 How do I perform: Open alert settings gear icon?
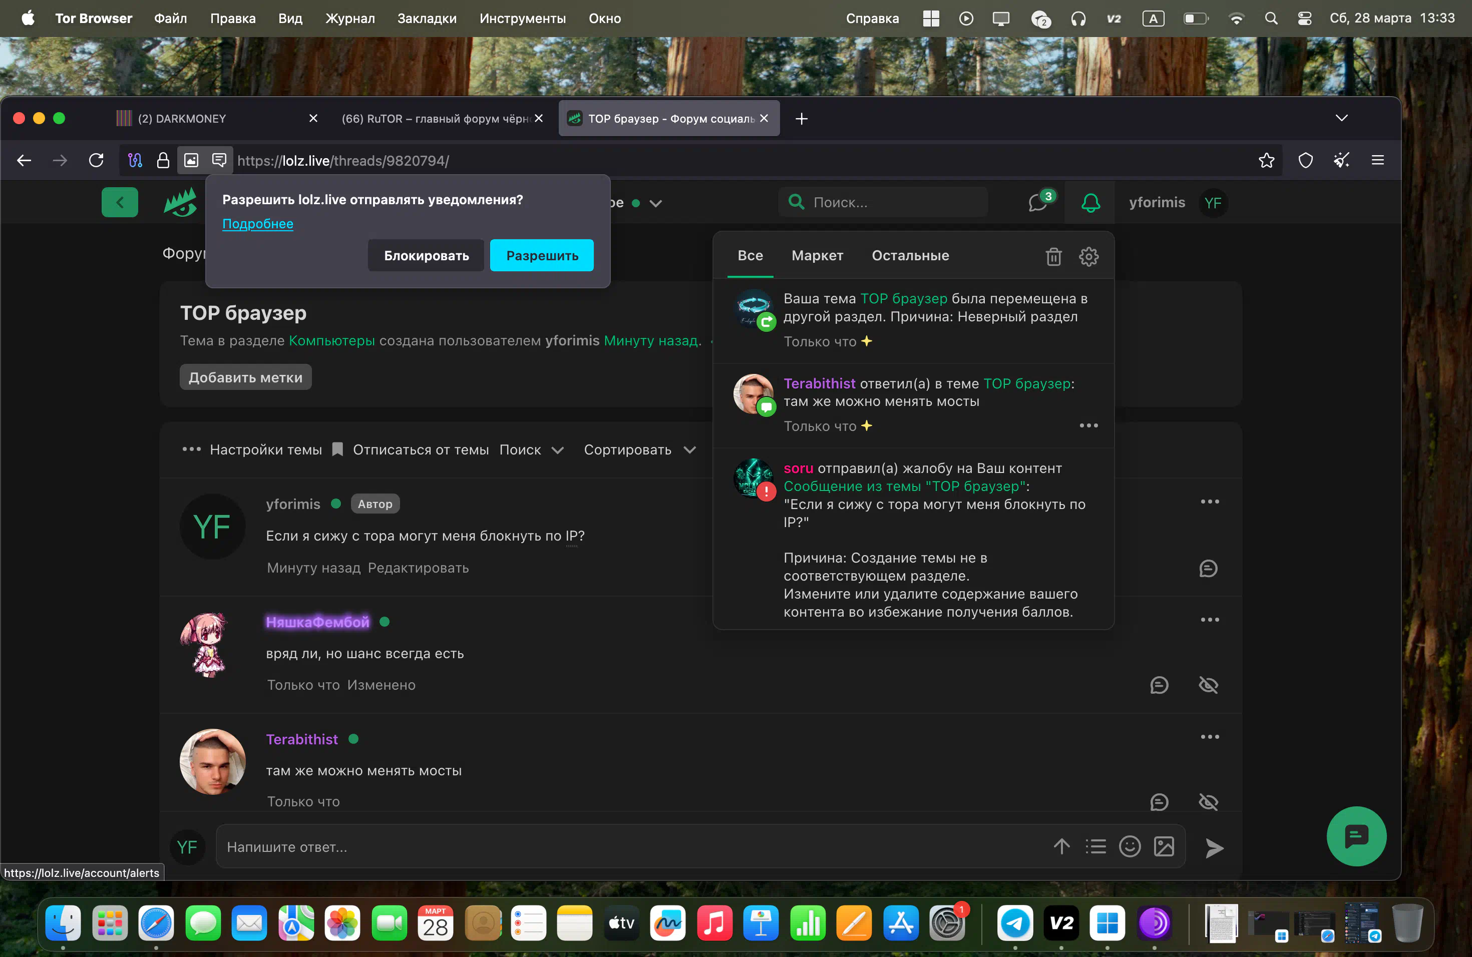pos(1088,256)
